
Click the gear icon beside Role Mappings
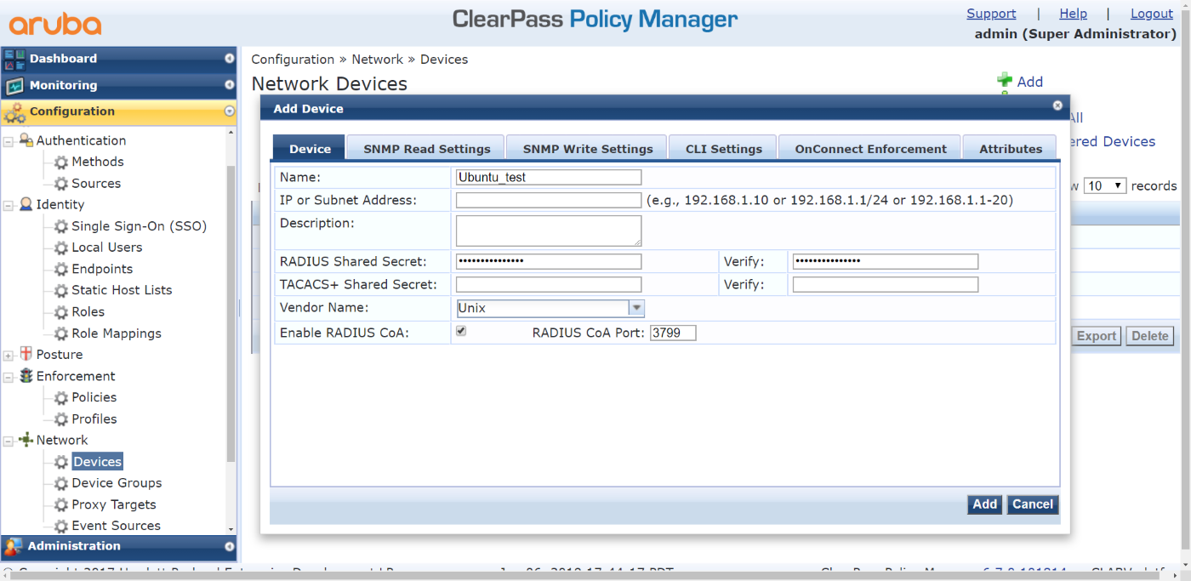(61, 333)
